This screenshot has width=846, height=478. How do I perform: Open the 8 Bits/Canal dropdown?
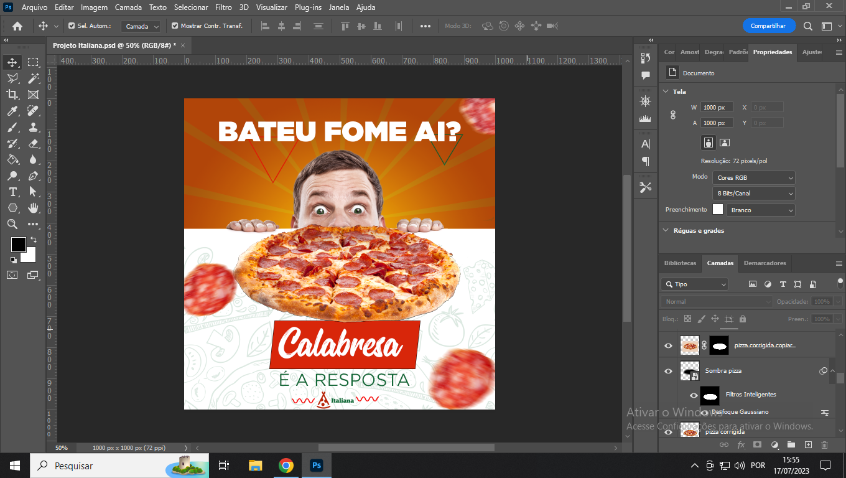[754, 193]
